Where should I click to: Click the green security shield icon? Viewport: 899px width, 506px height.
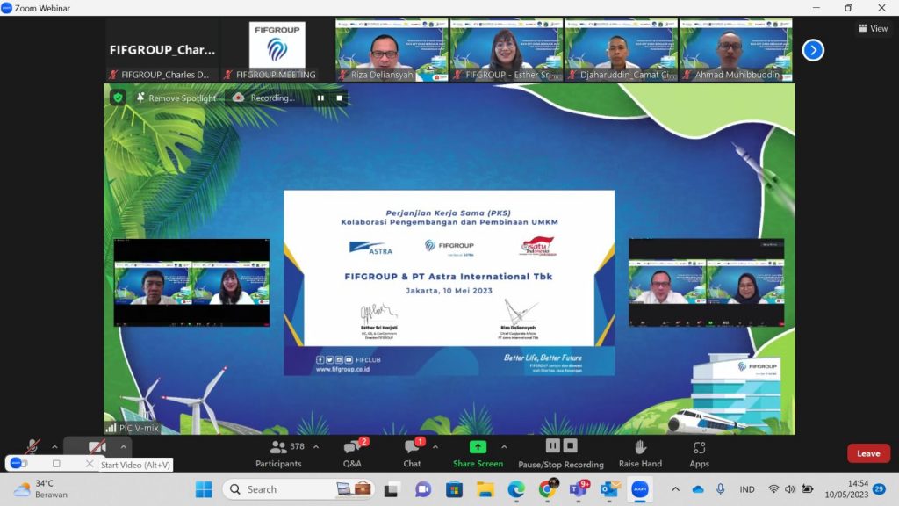118,98
